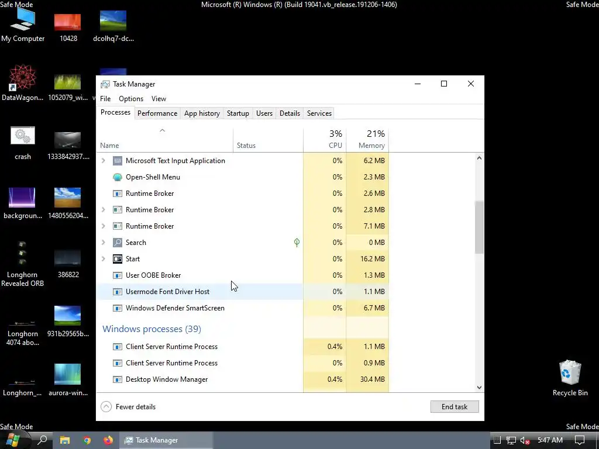The height and width of the screenshot is (449, 599).
Task: Open the Options menu
Action: 131,98
